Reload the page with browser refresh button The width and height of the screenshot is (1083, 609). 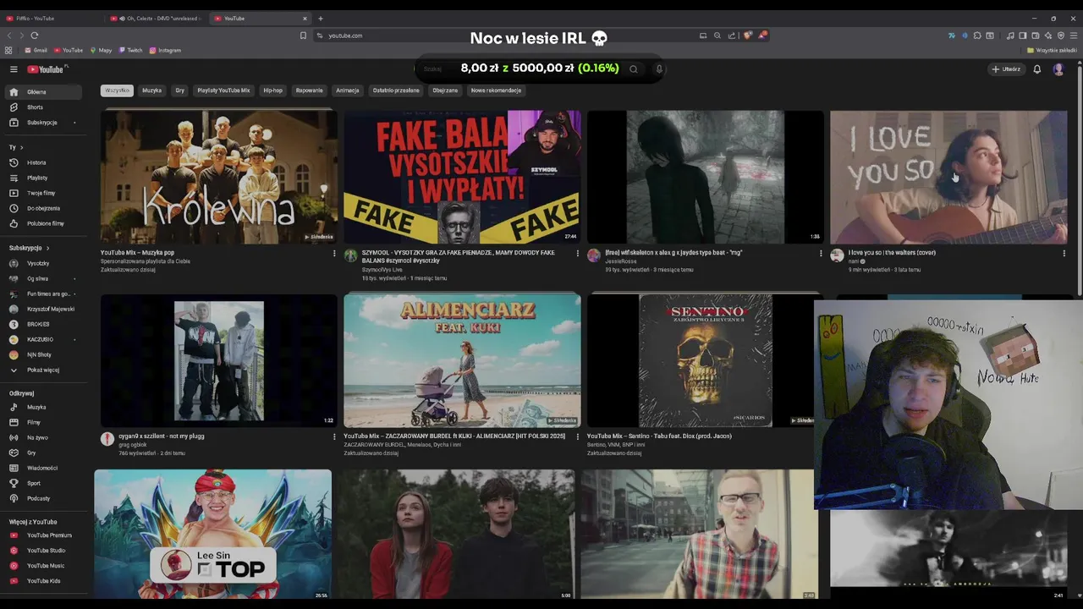(x=35, y=36)
